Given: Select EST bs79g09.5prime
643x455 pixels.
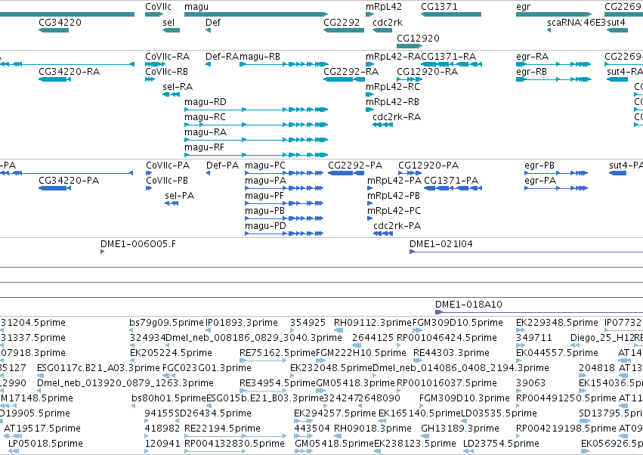Looking at the screenshot, I should point(166,323).
